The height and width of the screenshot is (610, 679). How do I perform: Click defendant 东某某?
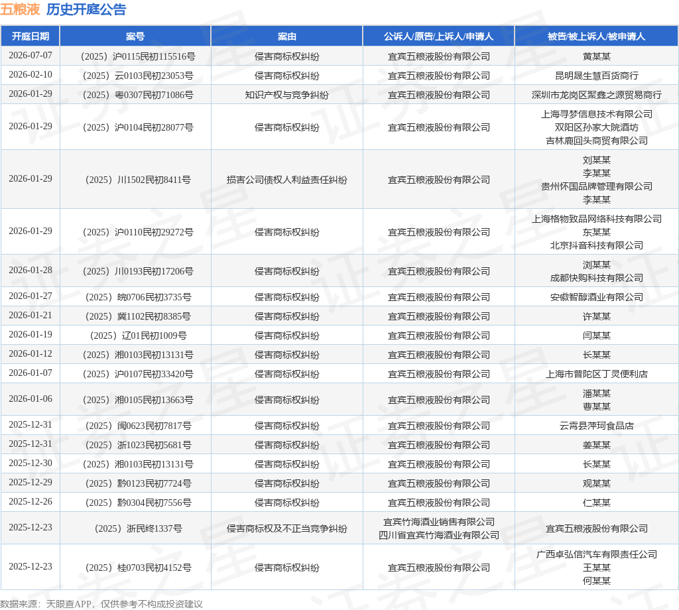click(x=596, y=232)
